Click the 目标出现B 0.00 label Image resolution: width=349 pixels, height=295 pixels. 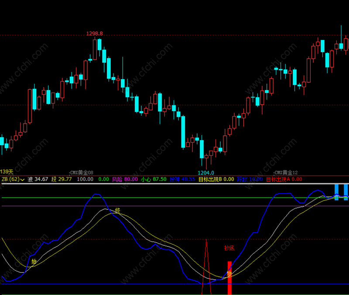[x=216, y=179]
